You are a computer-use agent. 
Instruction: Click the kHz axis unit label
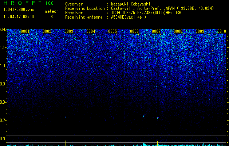tap(3, 30)
